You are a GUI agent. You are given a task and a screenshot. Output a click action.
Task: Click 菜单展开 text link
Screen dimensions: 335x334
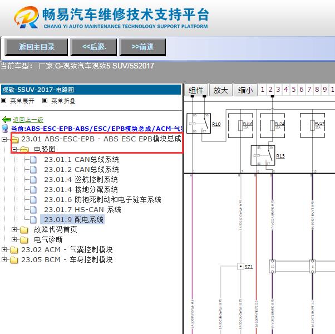(22, 101)
